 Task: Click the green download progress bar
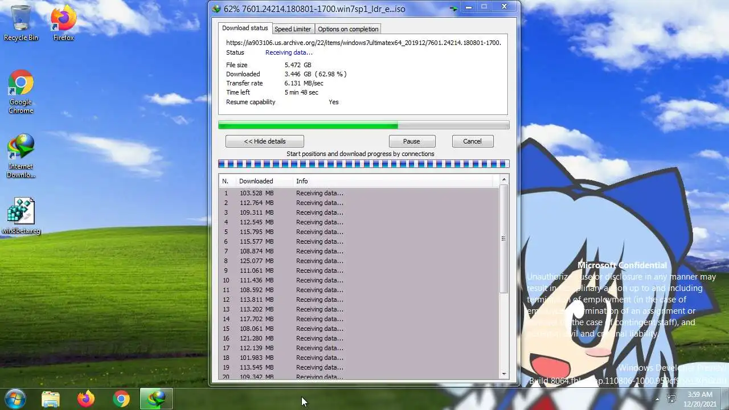pos(363,125)
